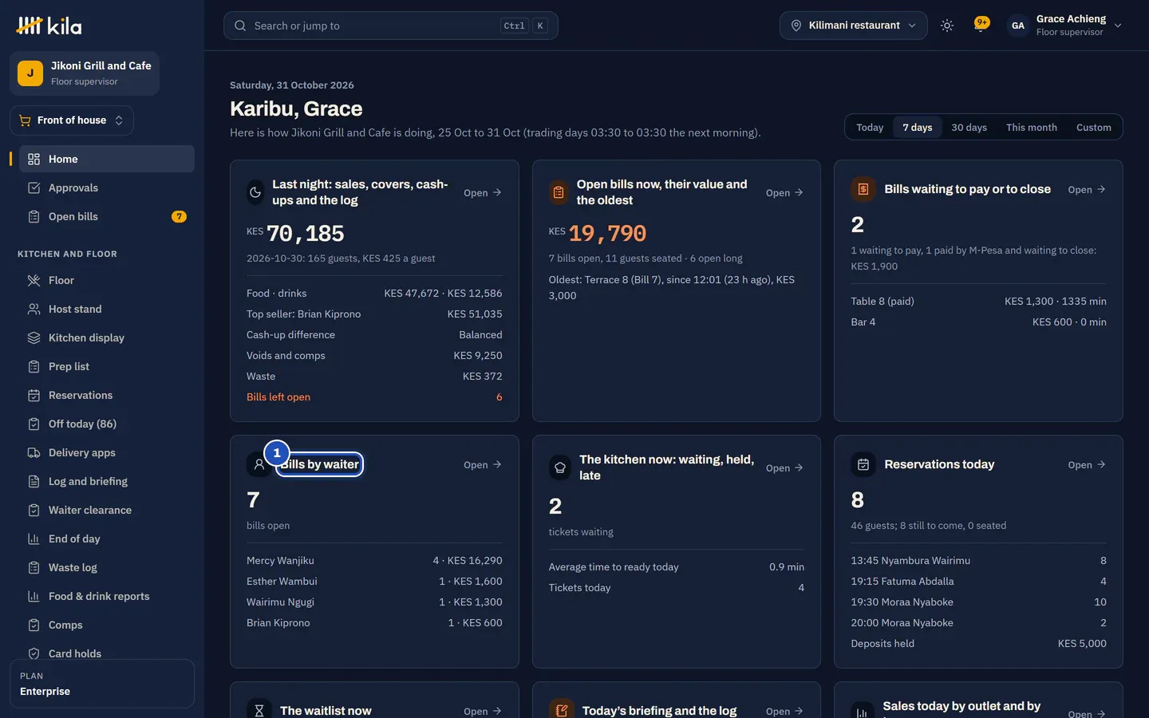
Task: Click the 19:30 Moraa Nyaboke reservation
Action: [978, 602]
